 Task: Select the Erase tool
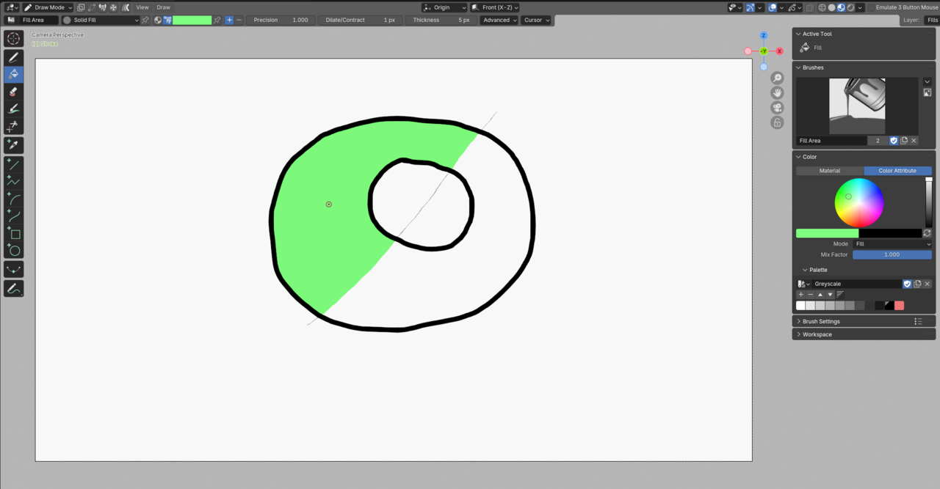coord(13,92)
